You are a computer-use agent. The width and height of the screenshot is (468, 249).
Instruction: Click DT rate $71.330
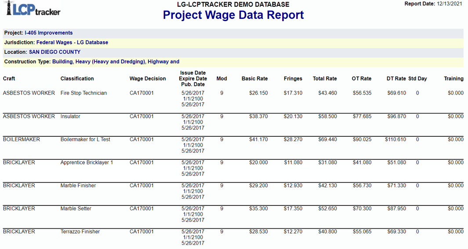pos(397,186)
